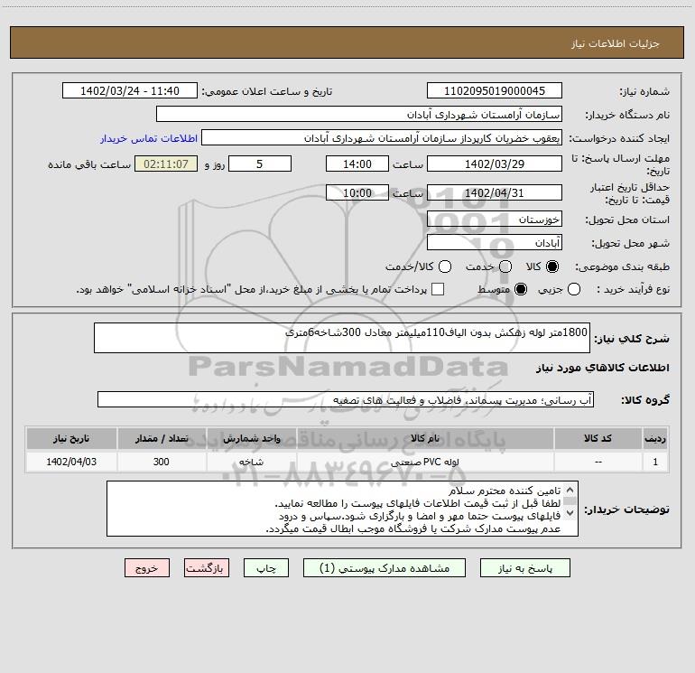Viewport: 695px width, 673px height.
Task: Check the اسناد خزانه اسلامی payment checkbox
Action: click(438, 289)
